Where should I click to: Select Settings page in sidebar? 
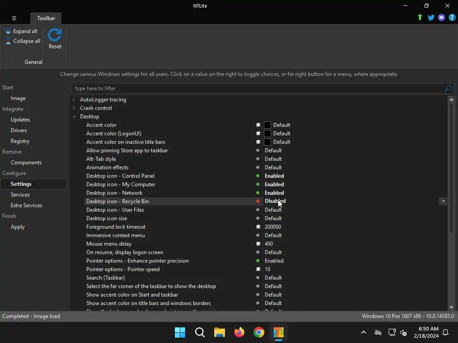(x=34, y=184)
